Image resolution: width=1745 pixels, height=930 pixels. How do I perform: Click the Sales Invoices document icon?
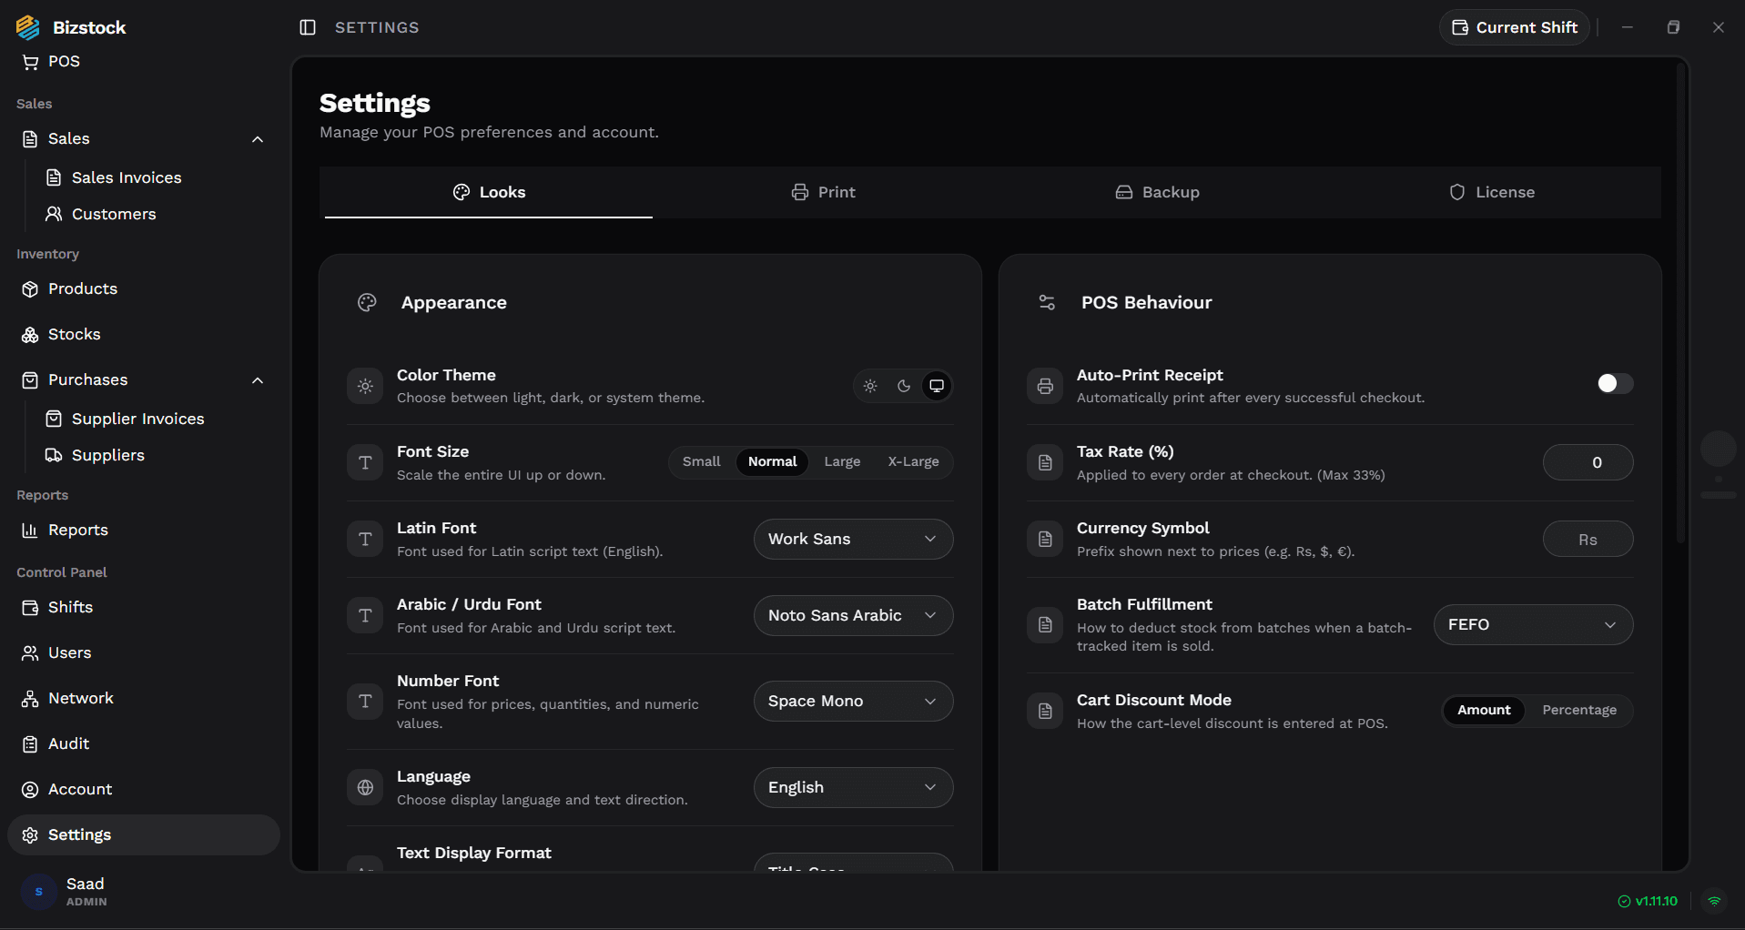pyautogui.click(x=54, y=177)
